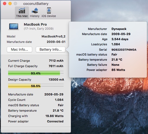Click the coconutBattery window title
This screenshot has width=148, height=134.
36,4
